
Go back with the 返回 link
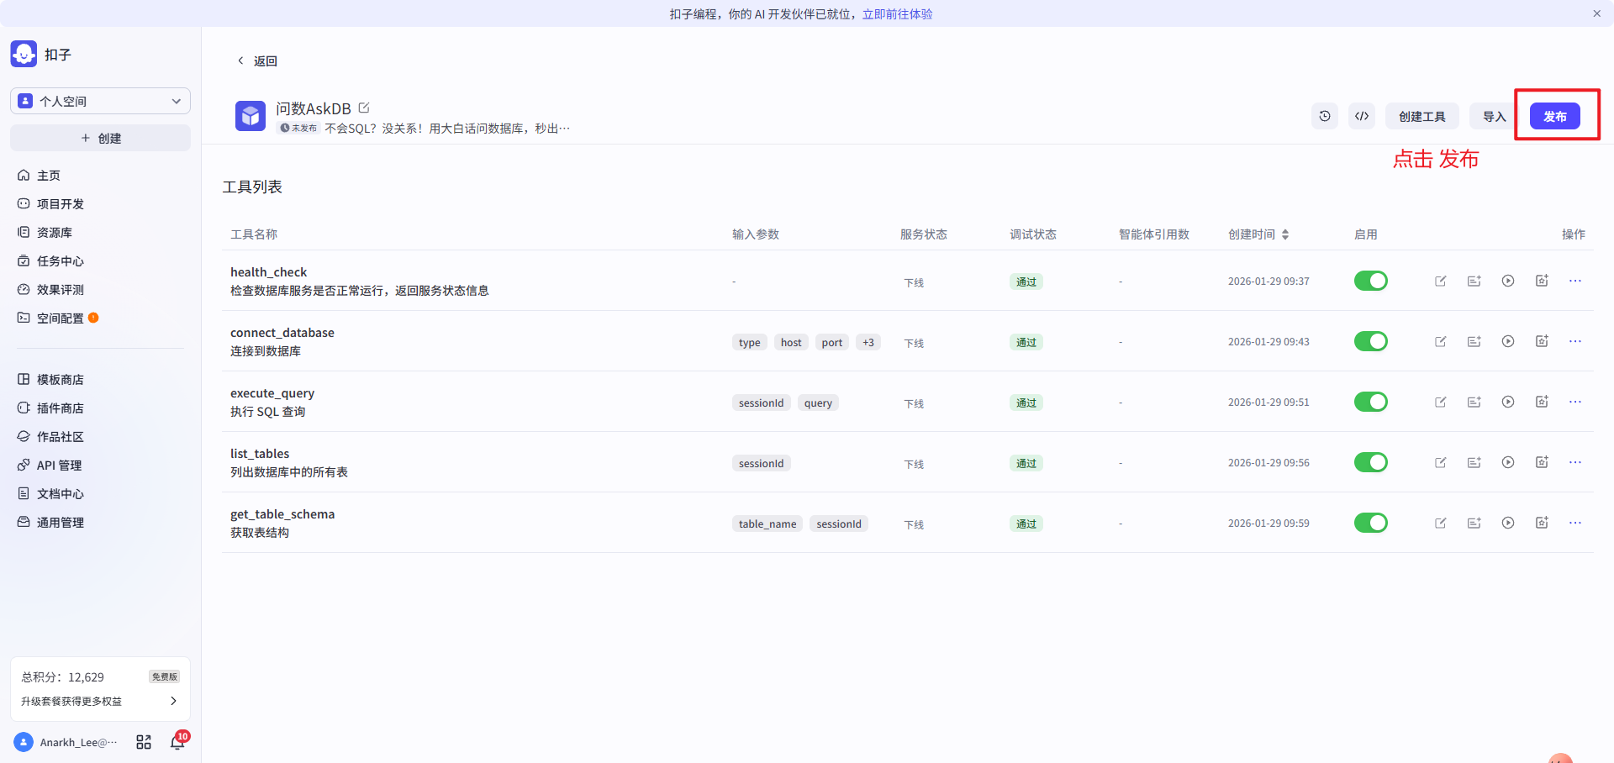257,61
